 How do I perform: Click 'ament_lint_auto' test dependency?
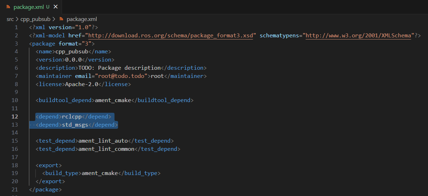103,141
